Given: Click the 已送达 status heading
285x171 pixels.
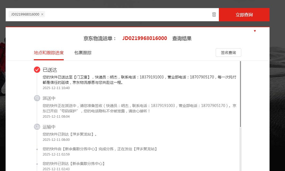Looking at the screenshot, I should [50, 70].
